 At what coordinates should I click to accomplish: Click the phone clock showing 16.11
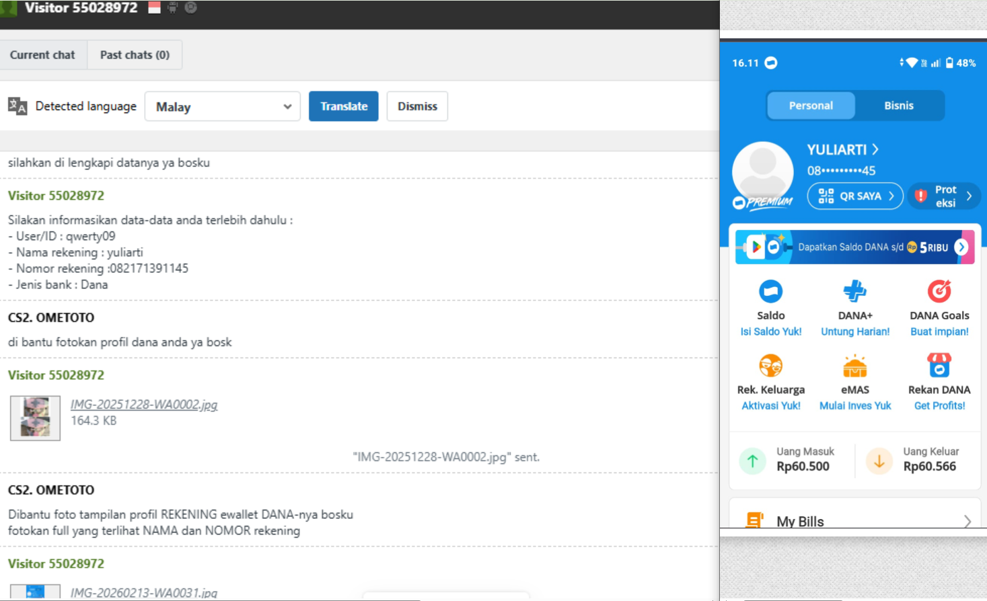pos(745,63)
